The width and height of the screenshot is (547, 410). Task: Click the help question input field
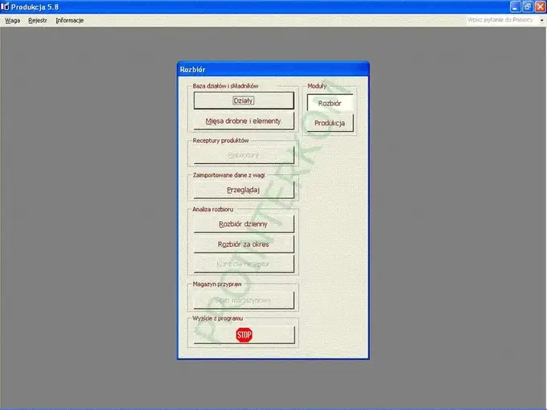coord(501,20)
